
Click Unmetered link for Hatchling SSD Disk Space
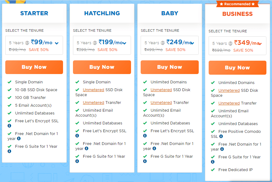(x=93, y=90)
